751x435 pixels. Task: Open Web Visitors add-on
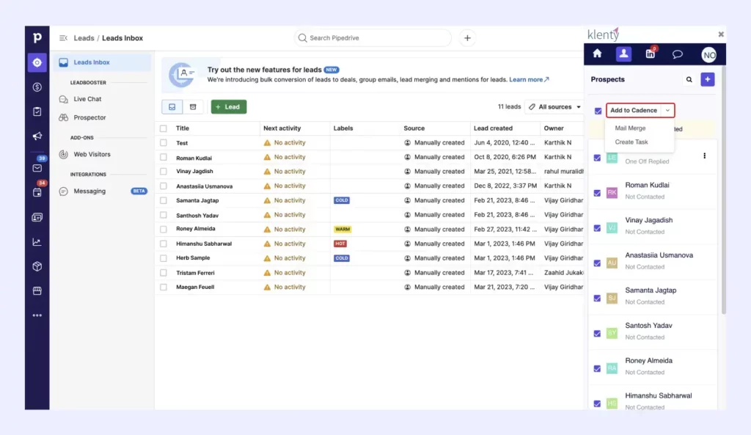tap(92, 154)
